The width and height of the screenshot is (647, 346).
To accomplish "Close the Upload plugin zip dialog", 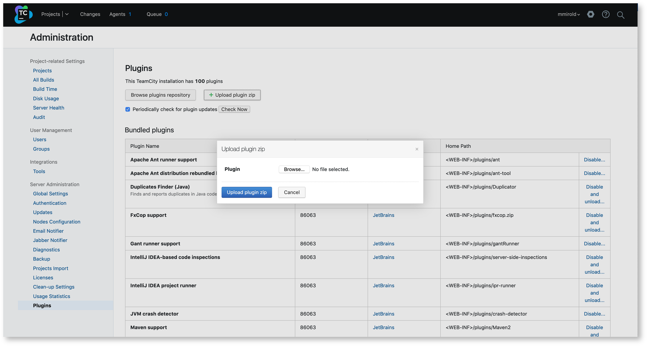I will 417,149.
